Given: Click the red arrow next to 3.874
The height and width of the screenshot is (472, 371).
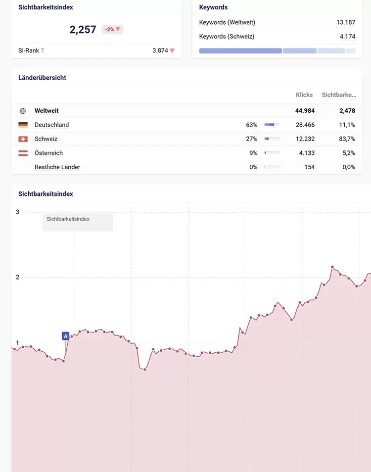Looking at the screenshot, I should pyautogui.click(x=172, y=50).
